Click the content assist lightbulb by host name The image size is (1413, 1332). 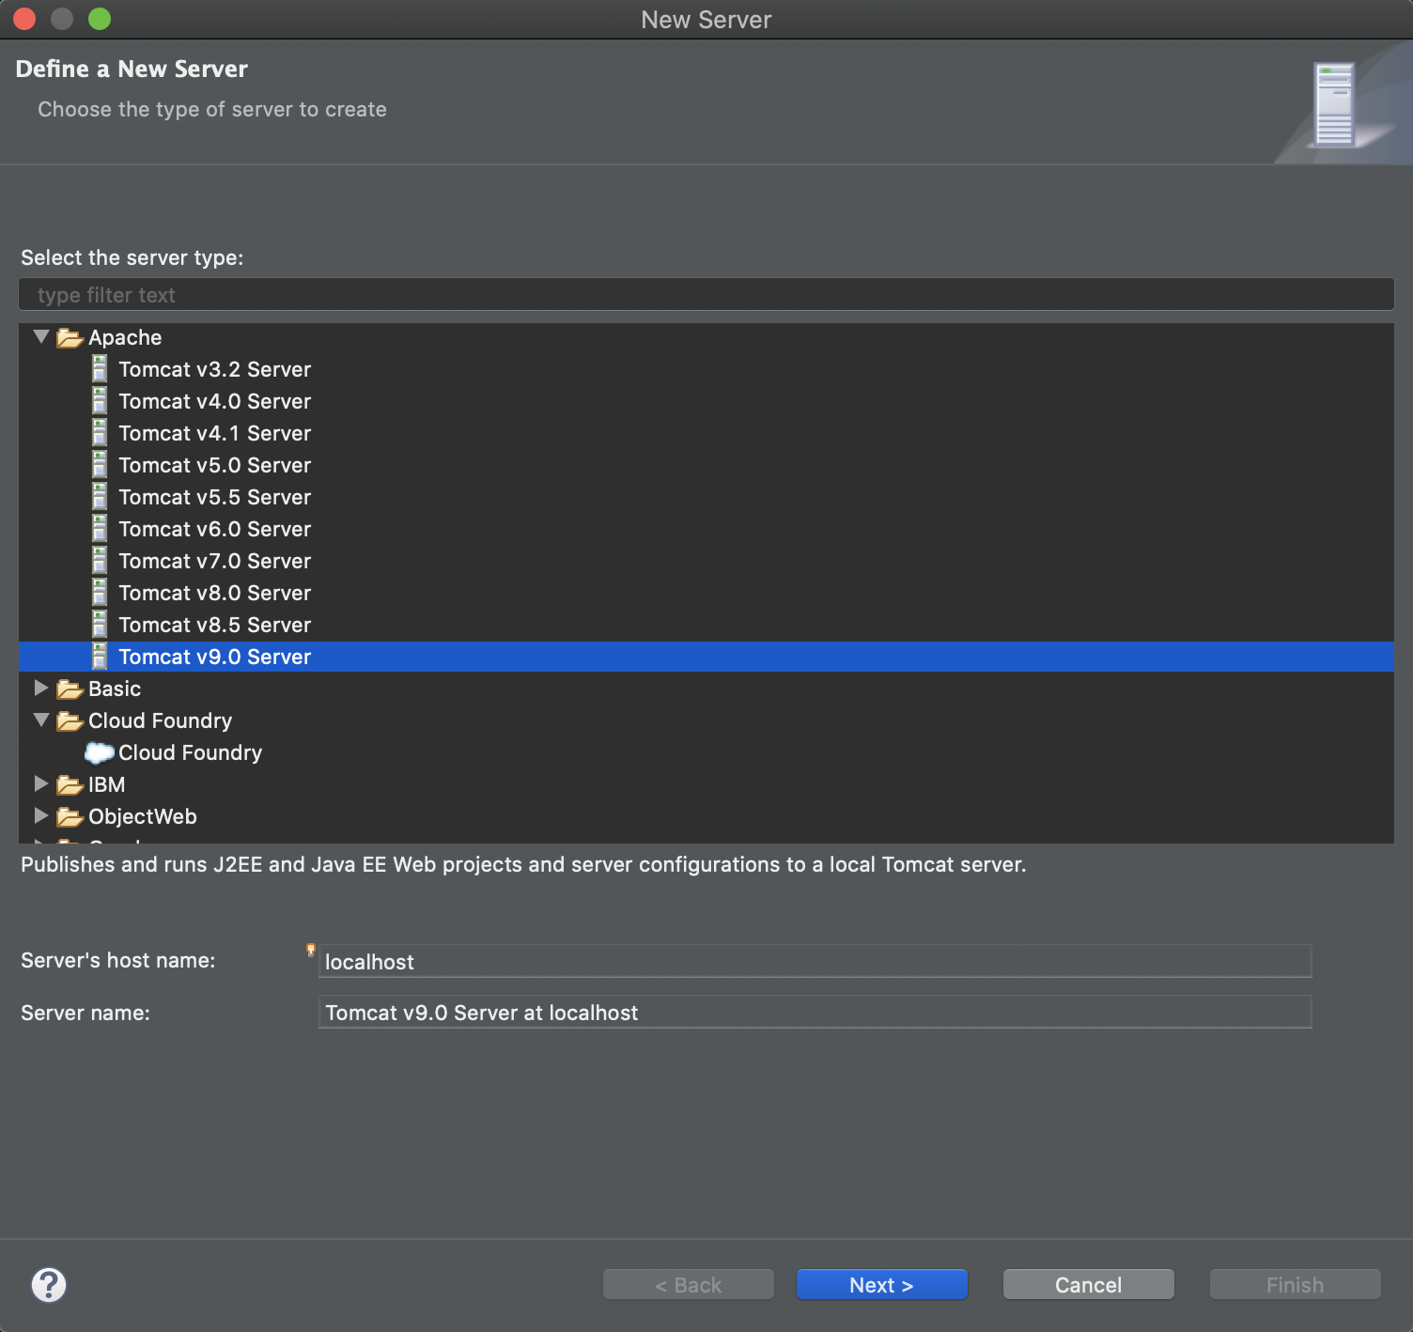click(311, 950)
